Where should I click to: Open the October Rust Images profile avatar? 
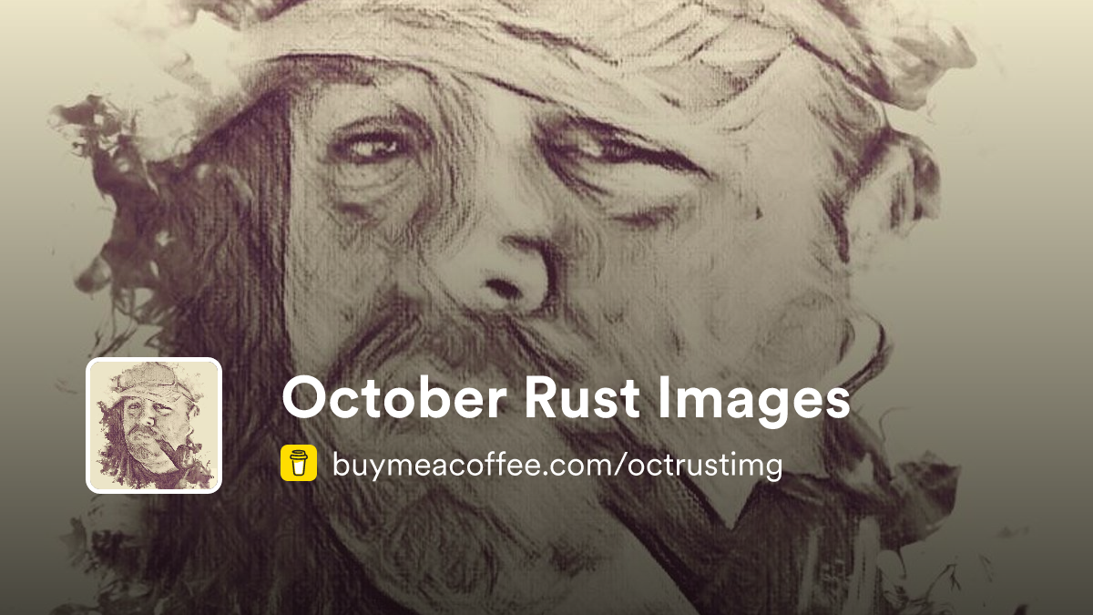pyautogui.click(x=154, y=425)
